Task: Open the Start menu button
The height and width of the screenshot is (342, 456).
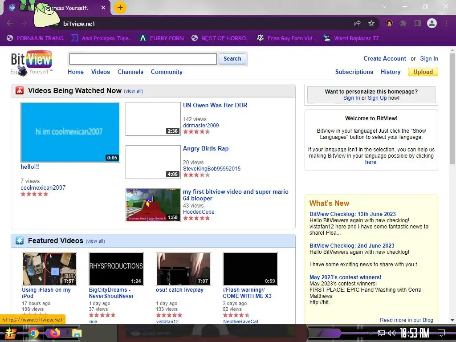Action: (11, 333)
